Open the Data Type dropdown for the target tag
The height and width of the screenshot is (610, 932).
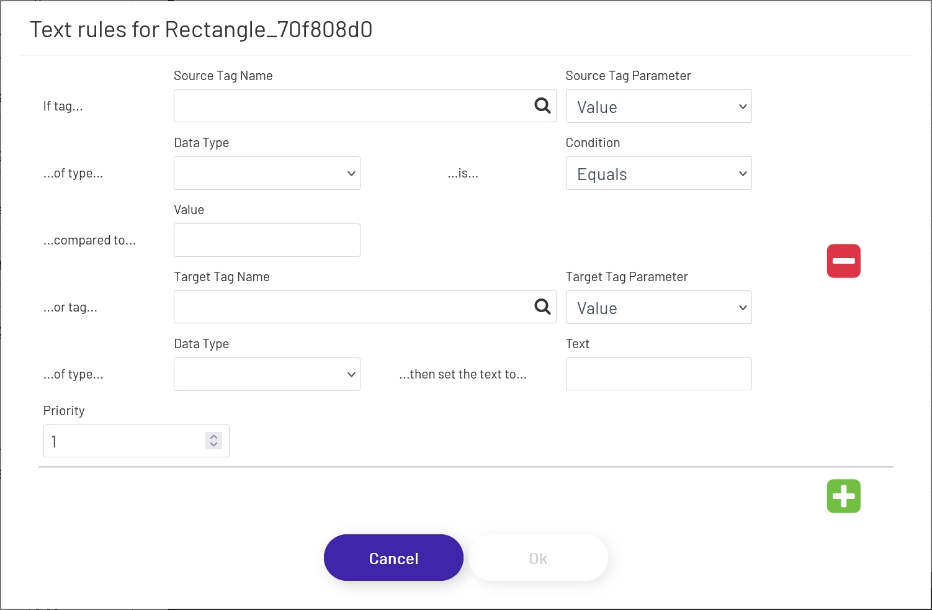266,374
